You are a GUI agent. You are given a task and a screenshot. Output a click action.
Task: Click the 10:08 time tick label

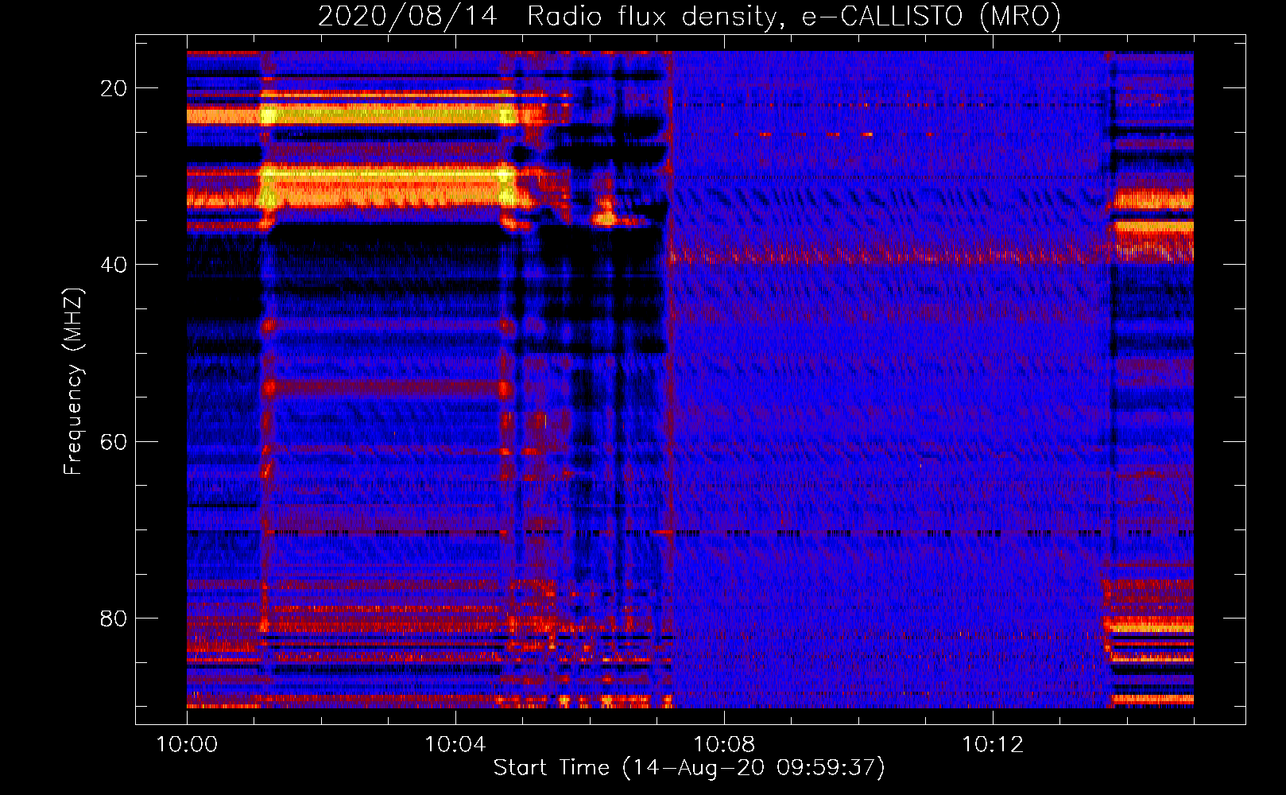tap(724, 745)
